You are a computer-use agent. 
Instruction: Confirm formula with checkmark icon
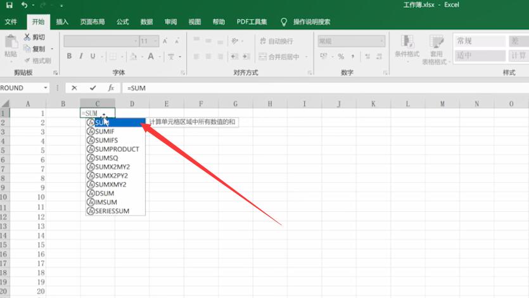92,88
